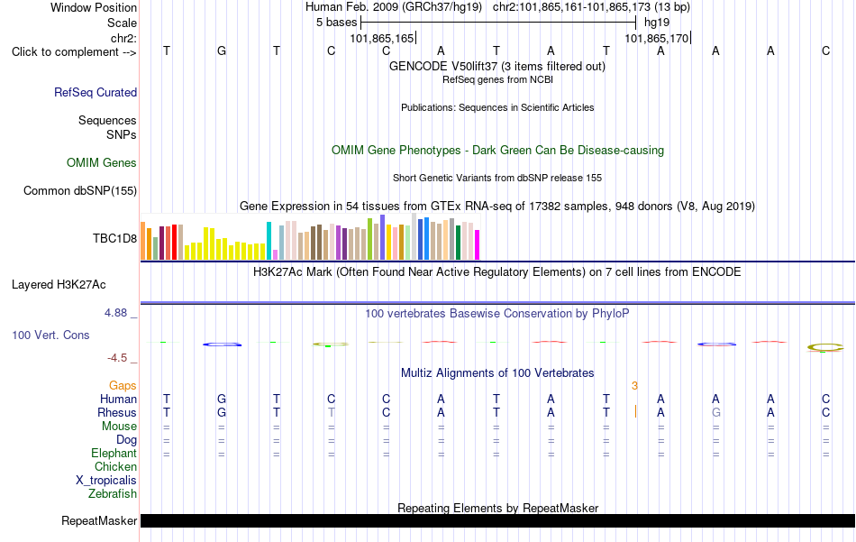
Task: Click the Window Position label
Action: pyautogui.click(x=94, y=7)
